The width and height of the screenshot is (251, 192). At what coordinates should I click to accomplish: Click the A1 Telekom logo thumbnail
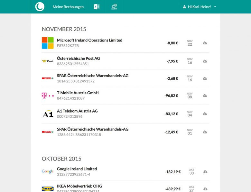tap(48, 114)
